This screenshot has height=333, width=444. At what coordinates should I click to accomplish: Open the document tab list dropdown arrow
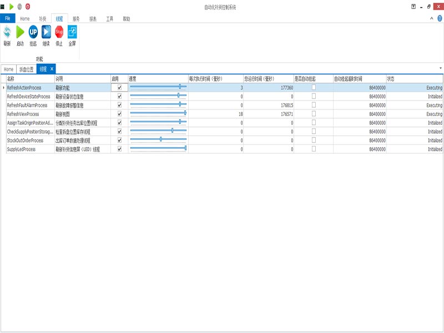tap(441, 69)
